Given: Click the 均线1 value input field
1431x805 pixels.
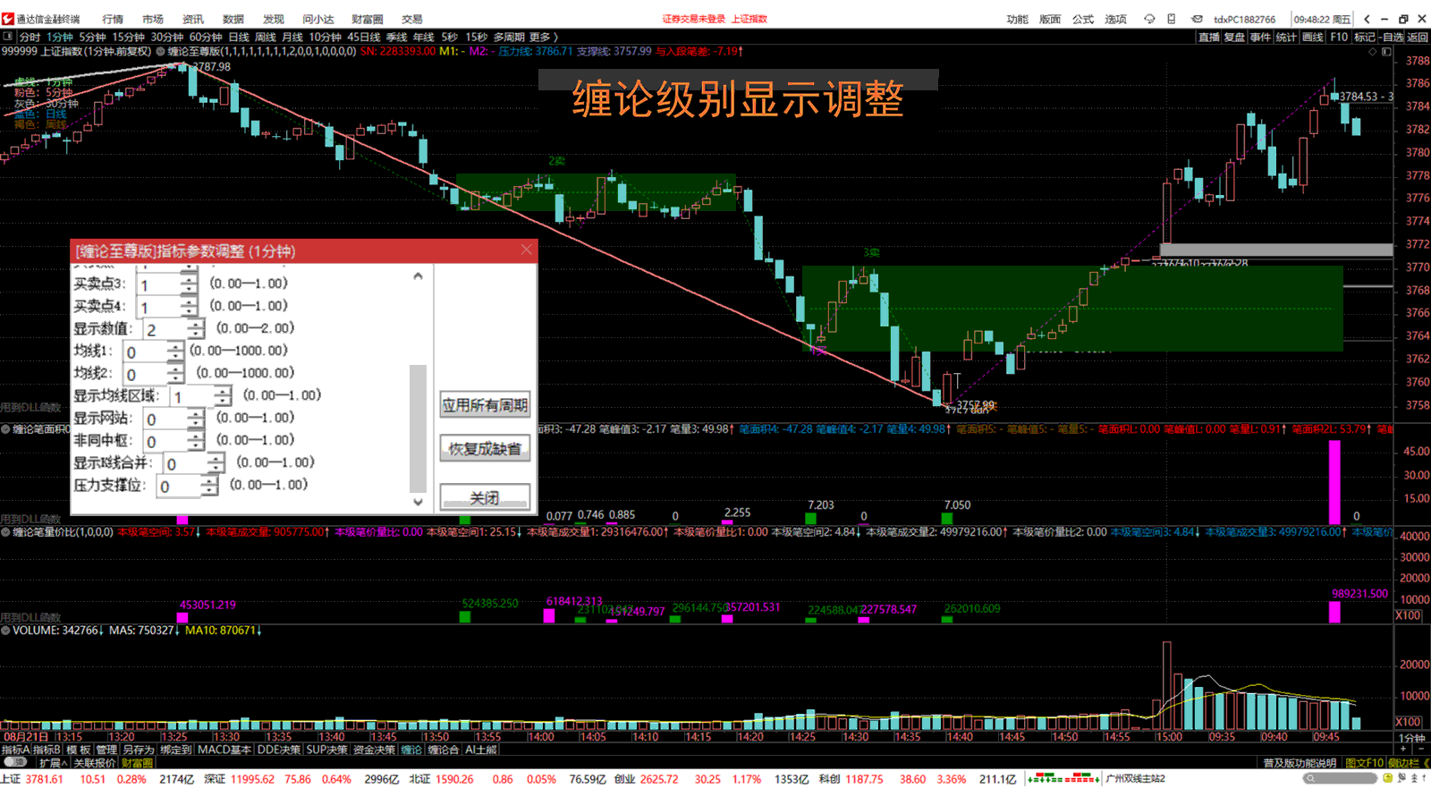Looking at the screenshot, I should (x=146, y=352).
